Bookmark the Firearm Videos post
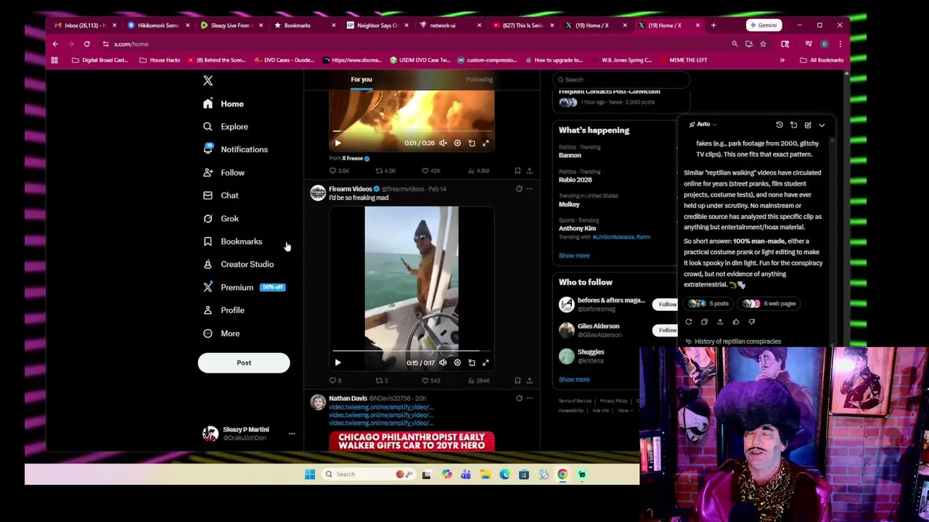 517,381
